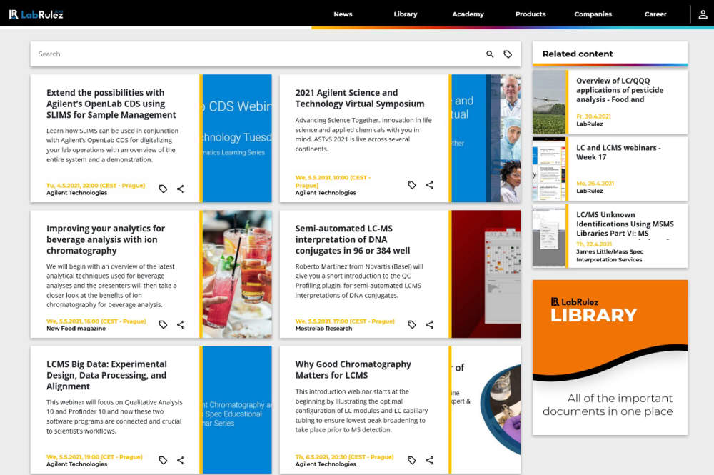Click 'Fr, 30.4.2021' date in related content
Screen dimensions: 714x475
(594, 116)
